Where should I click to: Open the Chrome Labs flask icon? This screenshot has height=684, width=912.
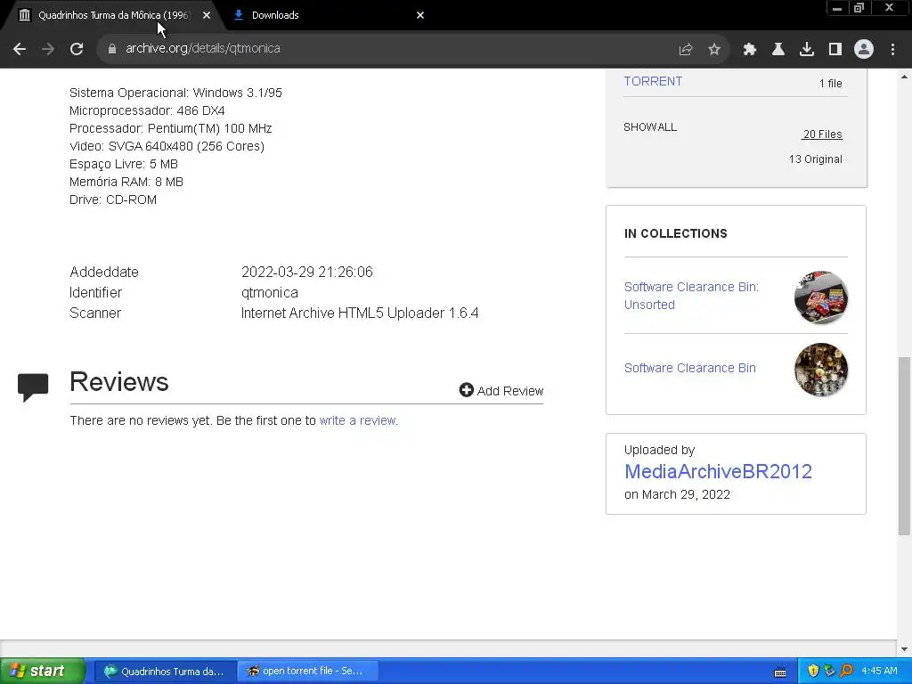coord(778,50)
